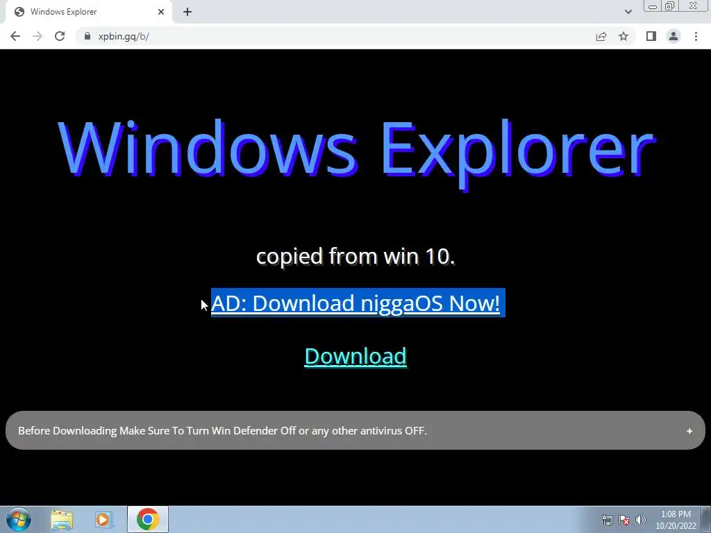Screen dimensions: 711x533
Task: Open the volume speaker tray icon
Action: pos(641,520)
